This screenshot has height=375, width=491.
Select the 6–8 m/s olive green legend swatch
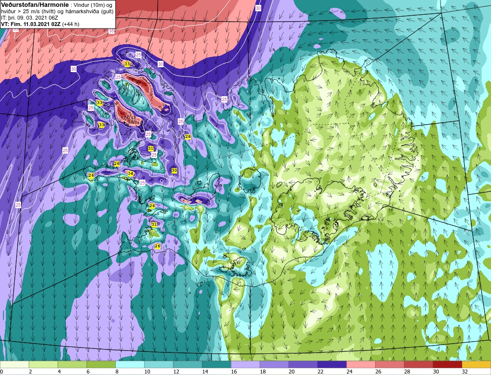(x=101, y=364)
